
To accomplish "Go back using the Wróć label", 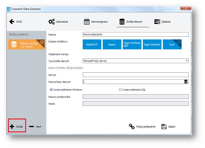I will 19,22.
